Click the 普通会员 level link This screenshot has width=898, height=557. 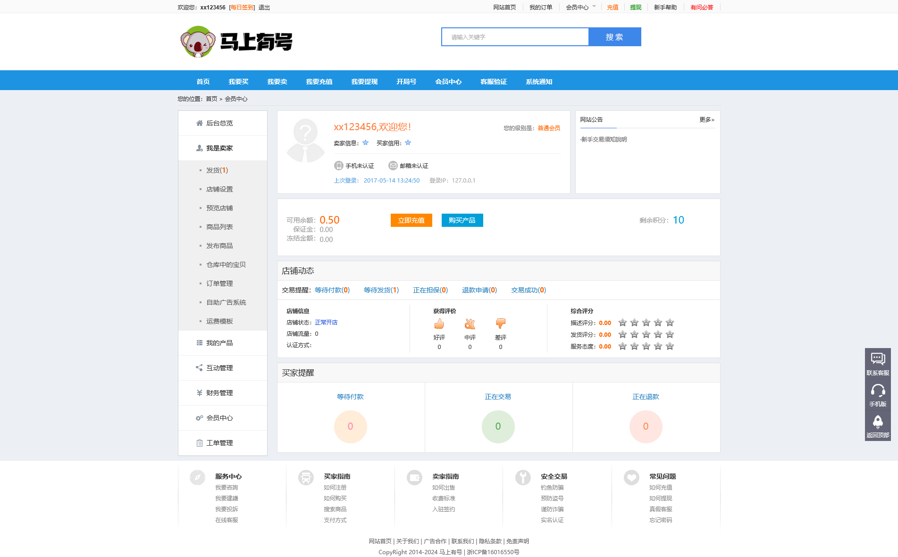pyautogui.click(x=549, y=128)
